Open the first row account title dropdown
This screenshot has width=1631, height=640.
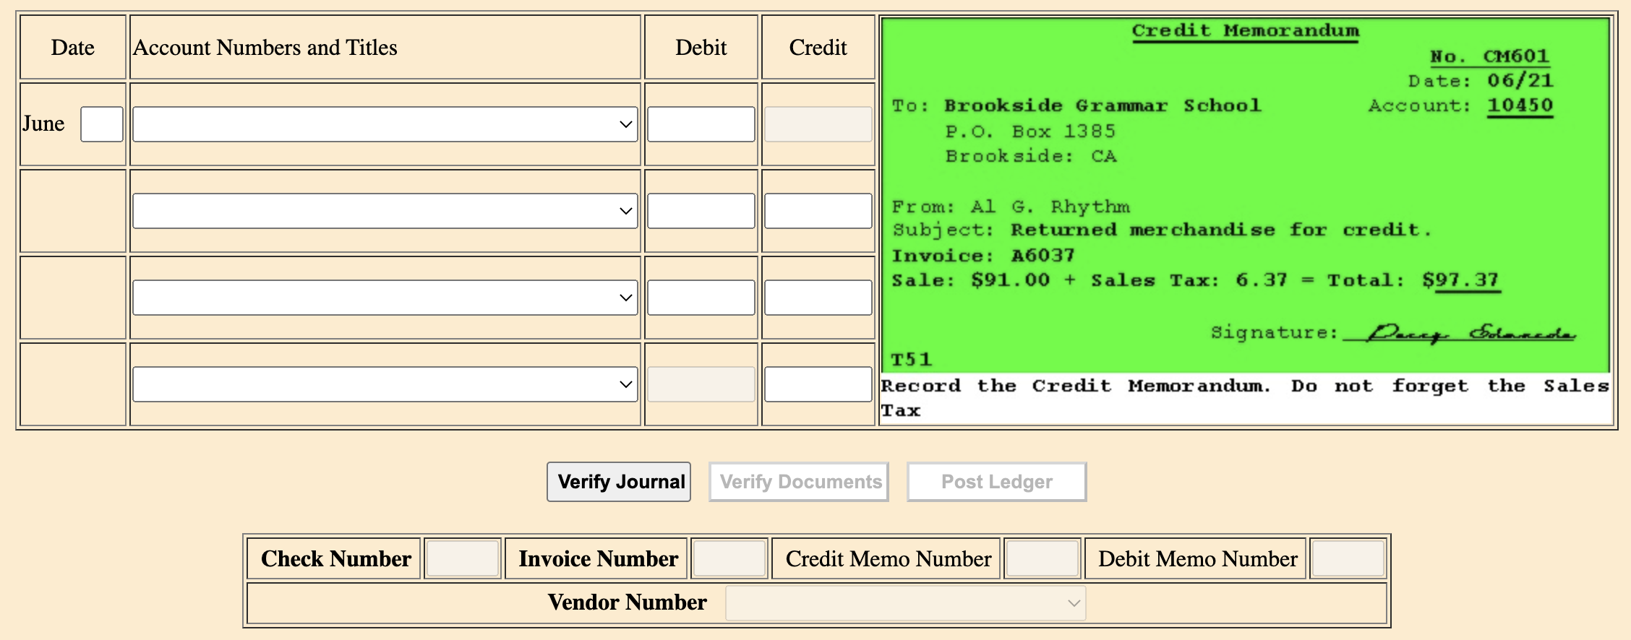(385, 124)
